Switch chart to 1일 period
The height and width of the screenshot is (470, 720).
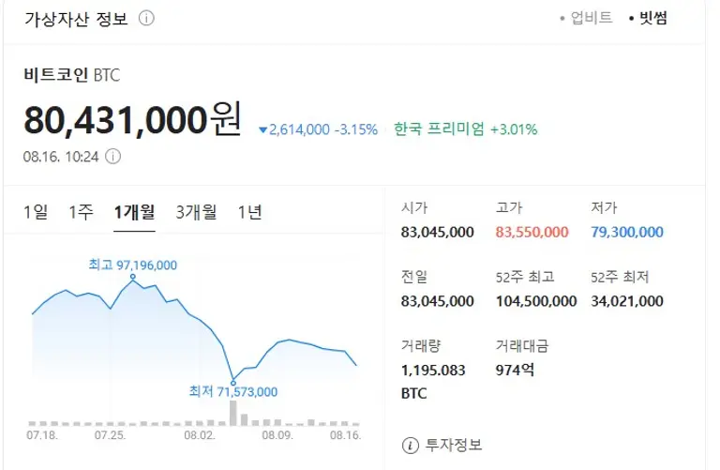pyautogui.click(x=36, y=212)
